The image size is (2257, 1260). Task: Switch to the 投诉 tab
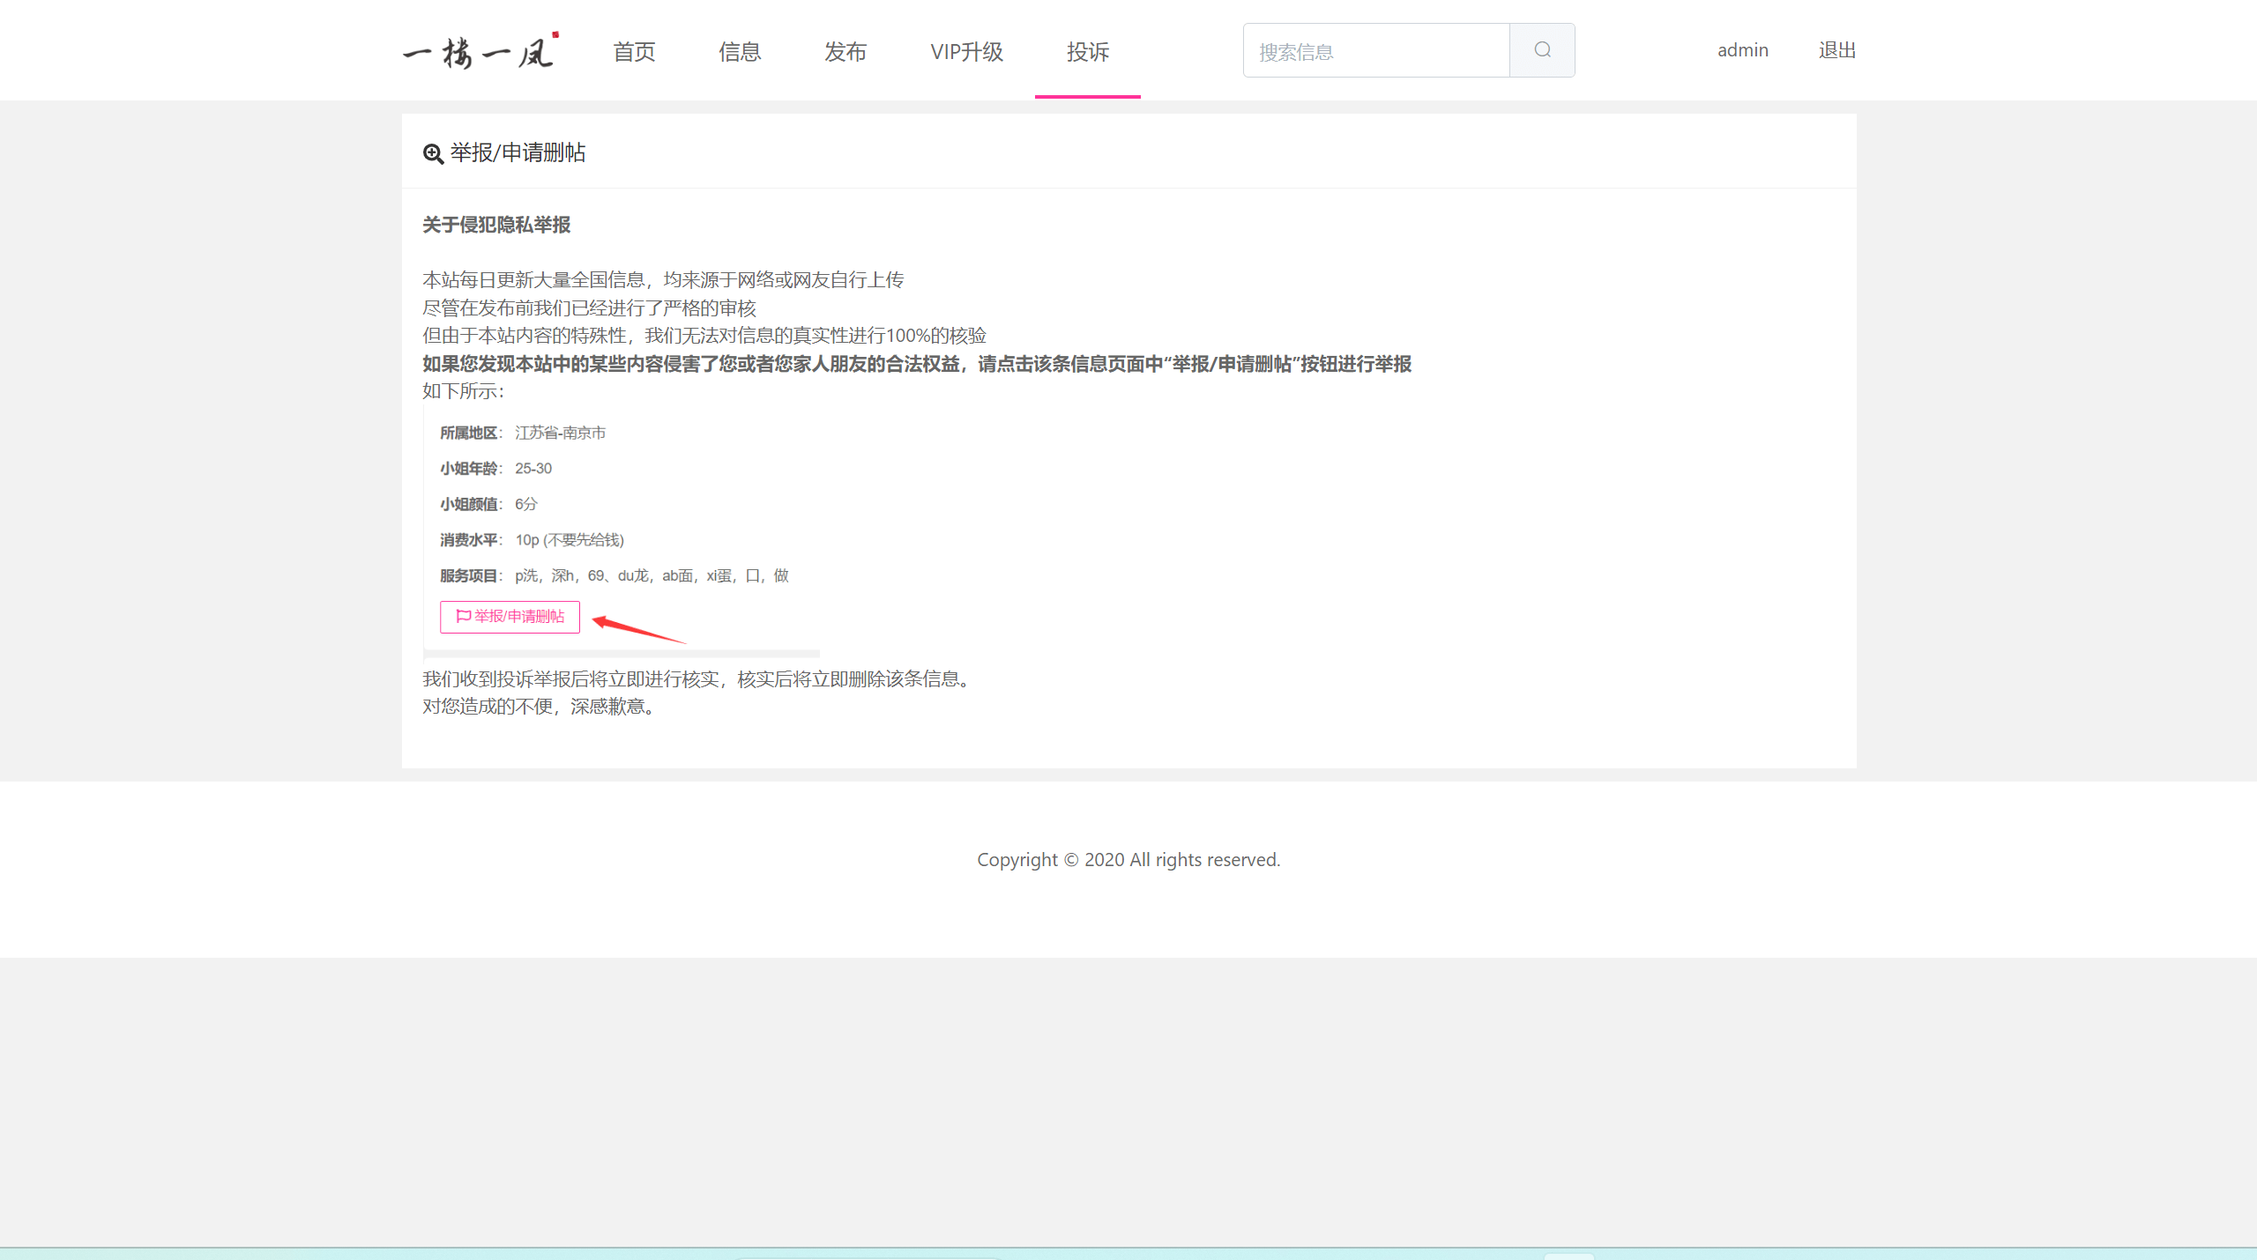pyautogui.click(x=1087, y=51)
